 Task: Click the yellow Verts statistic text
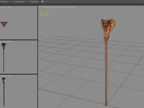(44, 15)
